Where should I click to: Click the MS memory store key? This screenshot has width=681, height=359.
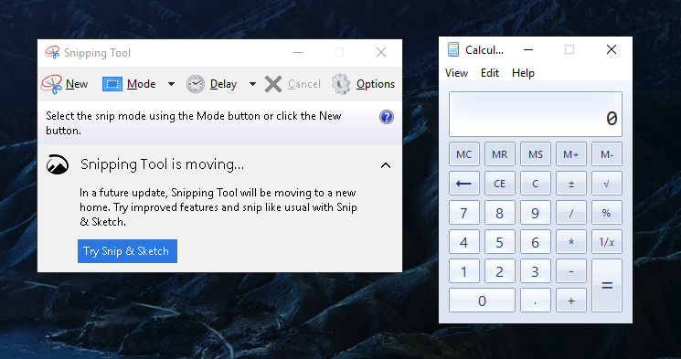tap(536, 154)
